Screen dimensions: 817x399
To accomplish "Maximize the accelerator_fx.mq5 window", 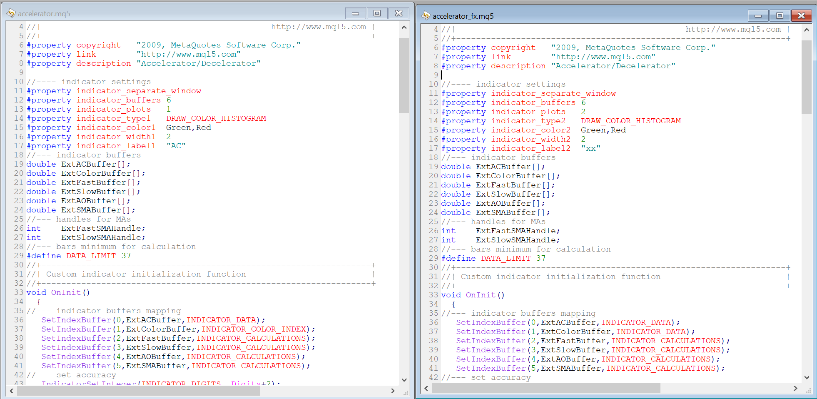I will coord(780,16).
